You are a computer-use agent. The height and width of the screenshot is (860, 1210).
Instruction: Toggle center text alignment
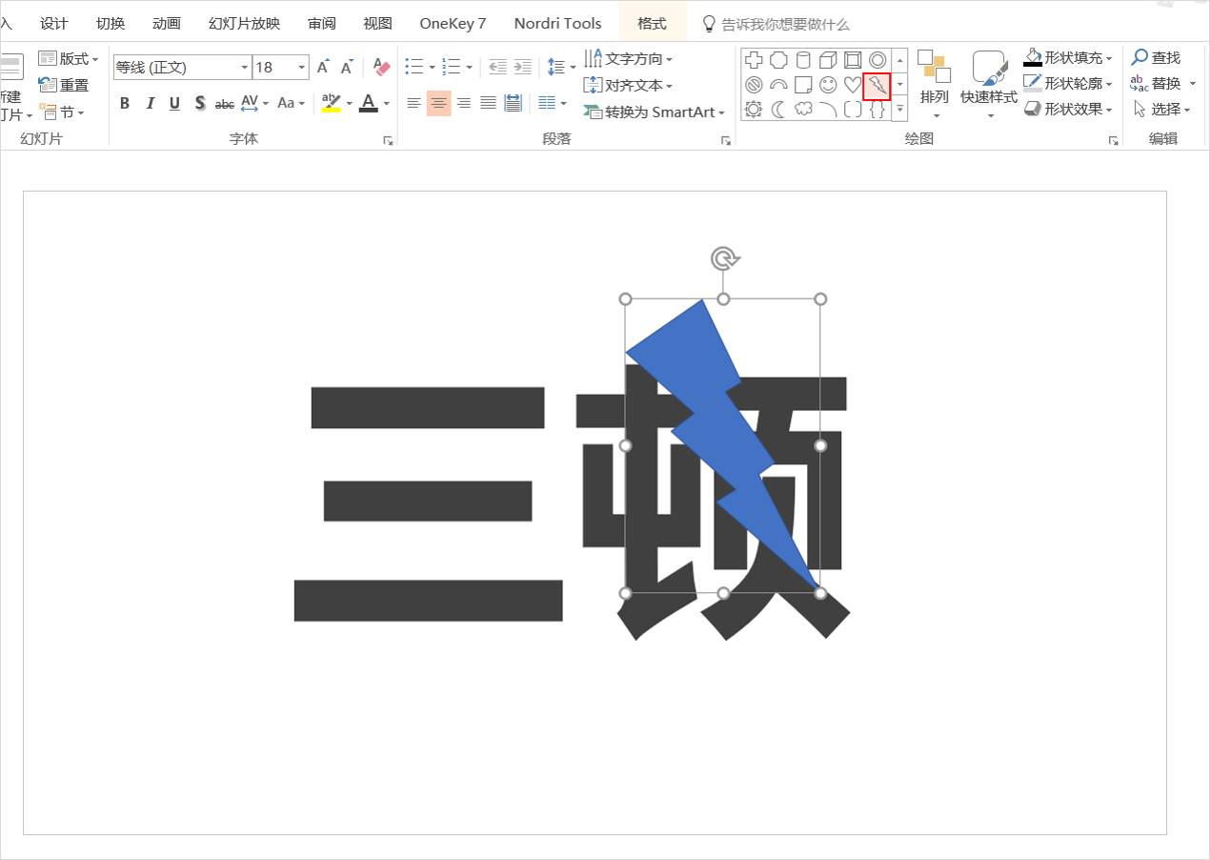coord(438,103)
